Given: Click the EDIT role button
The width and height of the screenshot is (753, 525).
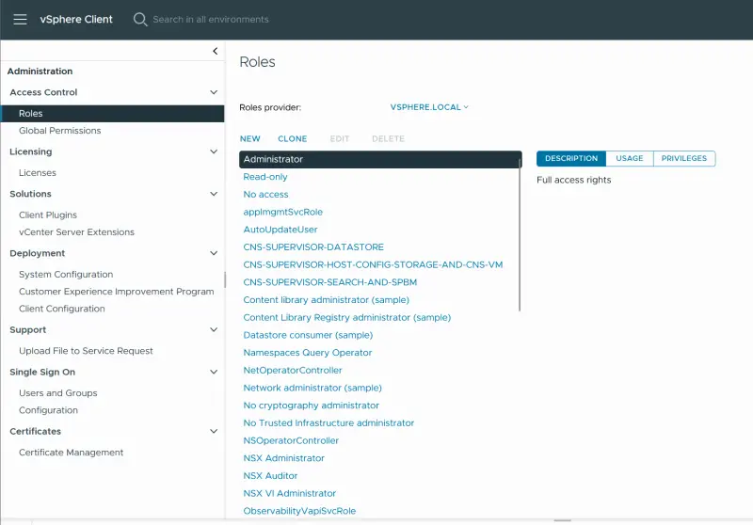Looking at the screenshot, I should [339, 138].
